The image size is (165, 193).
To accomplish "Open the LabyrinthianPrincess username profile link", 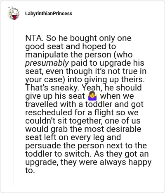I will pyautogui.click(x=49, y=14).
